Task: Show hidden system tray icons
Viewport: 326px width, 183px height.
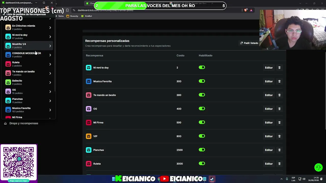Action: [x=281, y=179]
